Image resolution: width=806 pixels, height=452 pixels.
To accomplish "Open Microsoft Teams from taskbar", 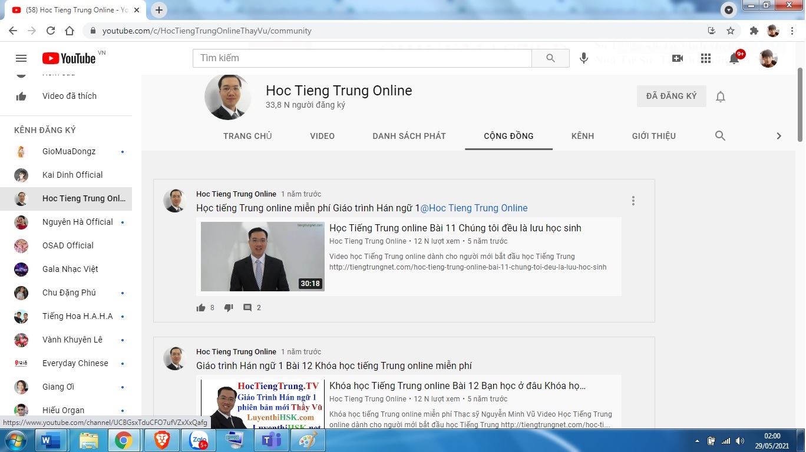I will tap(272, 440).
